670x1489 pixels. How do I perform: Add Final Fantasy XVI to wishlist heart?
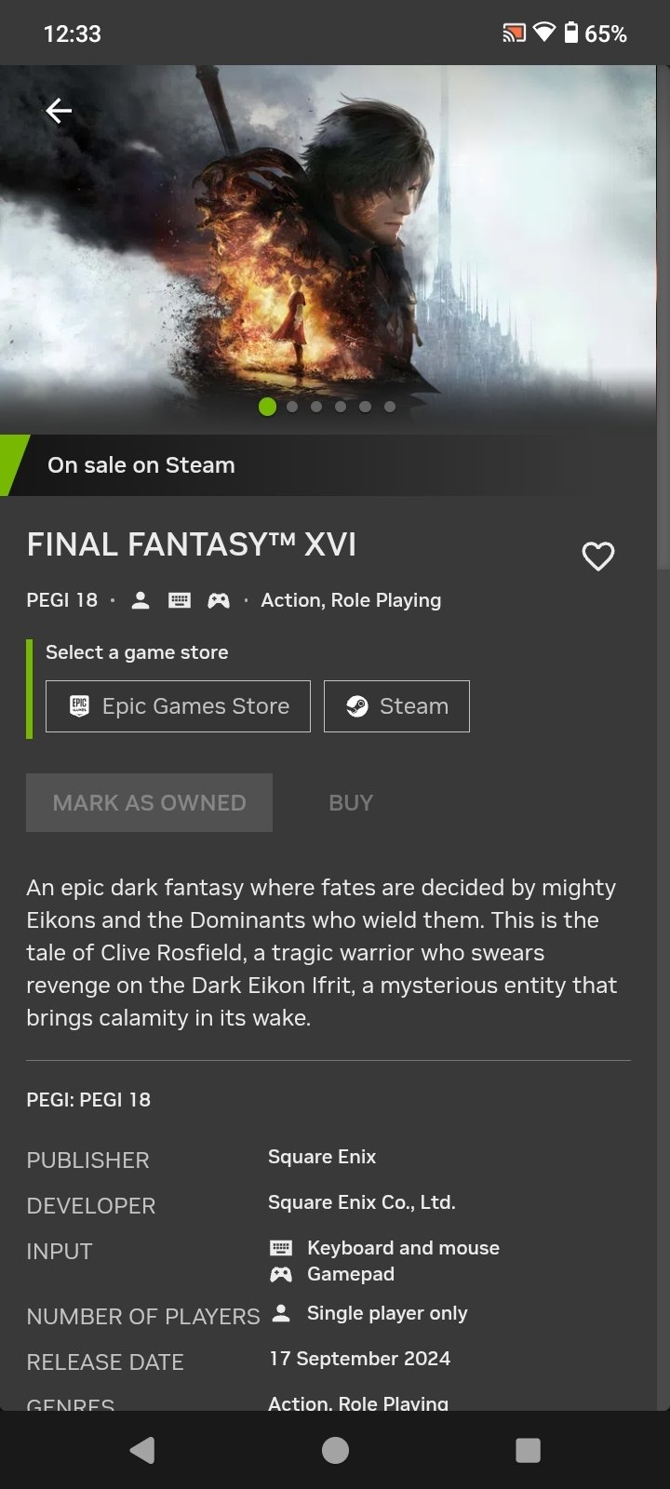click(597, 557)
